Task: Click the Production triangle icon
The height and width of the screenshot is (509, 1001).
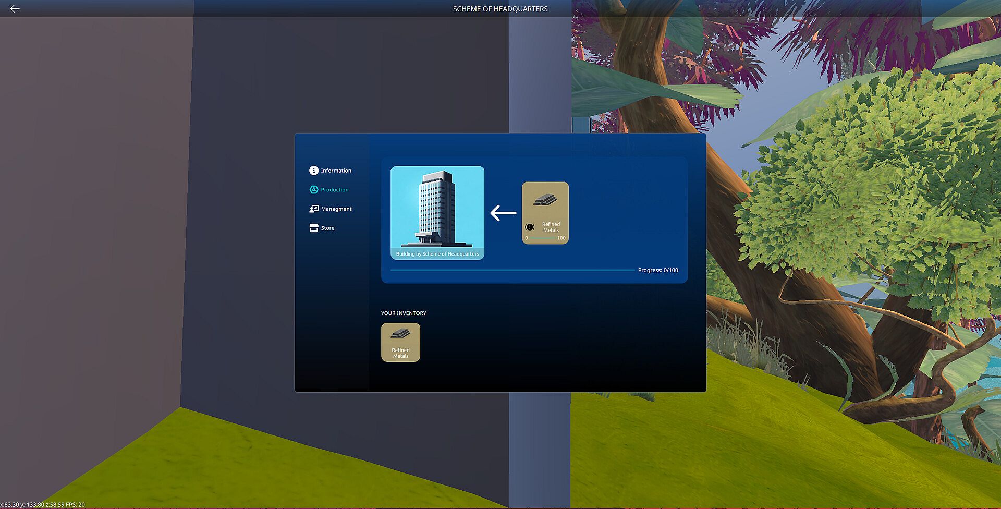Action: coord(313,190)
